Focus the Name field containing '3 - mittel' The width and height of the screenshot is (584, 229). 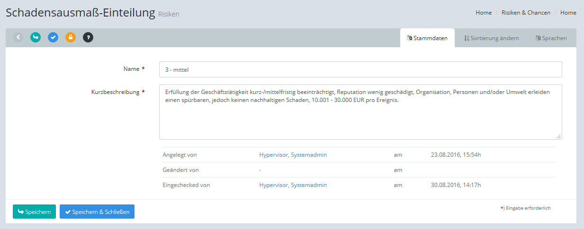pyautogui.click(x=360, y=69)
